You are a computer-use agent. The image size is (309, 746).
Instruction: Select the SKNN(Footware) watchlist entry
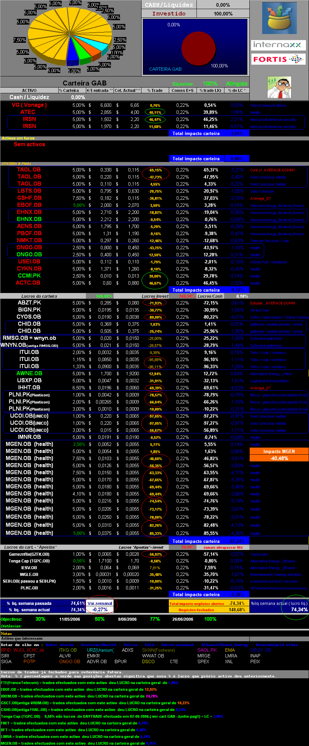click(x=158, y=650)
